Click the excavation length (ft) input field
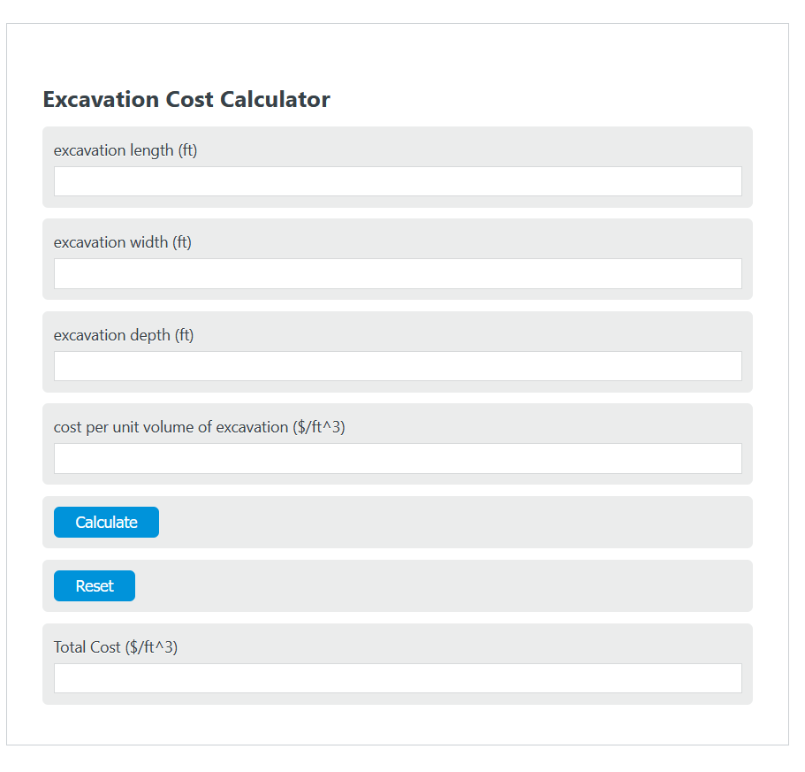Image resolution: width=805 pixels, height=772 pixels. (398, 180)
